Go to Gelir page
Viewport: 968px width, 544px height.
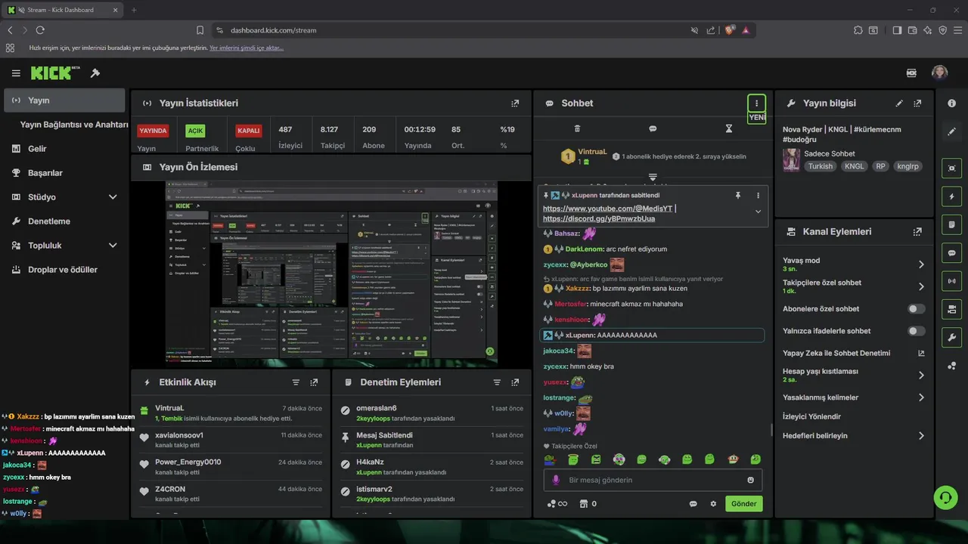(37, 149)
